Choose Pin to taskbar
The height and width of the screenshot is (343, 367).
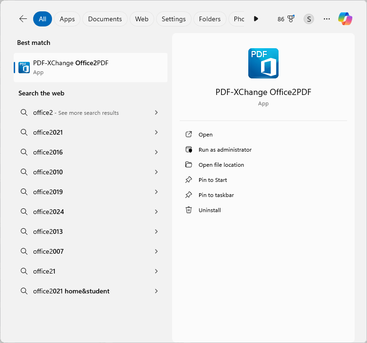(x=263, y=195)
